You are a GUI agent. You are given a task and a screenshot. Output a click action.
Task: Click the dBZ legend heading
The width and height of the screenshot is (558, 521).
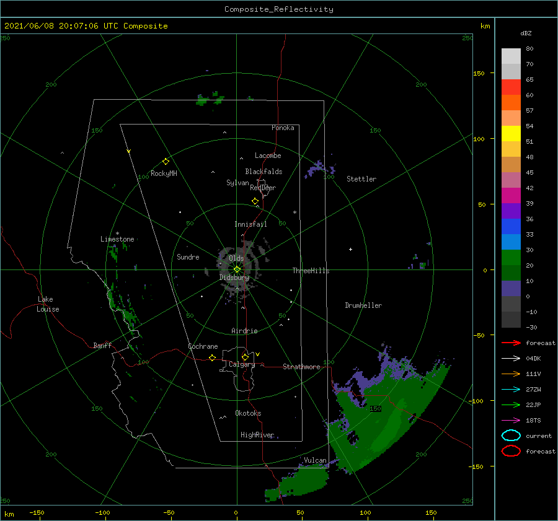click(526, 33)
